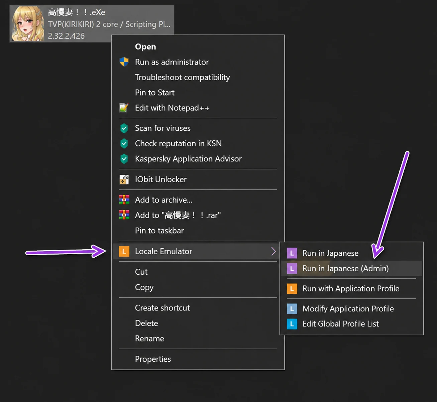Choose Run in Japanese (Admin)
437x402 pixels.
click(351, 268)
